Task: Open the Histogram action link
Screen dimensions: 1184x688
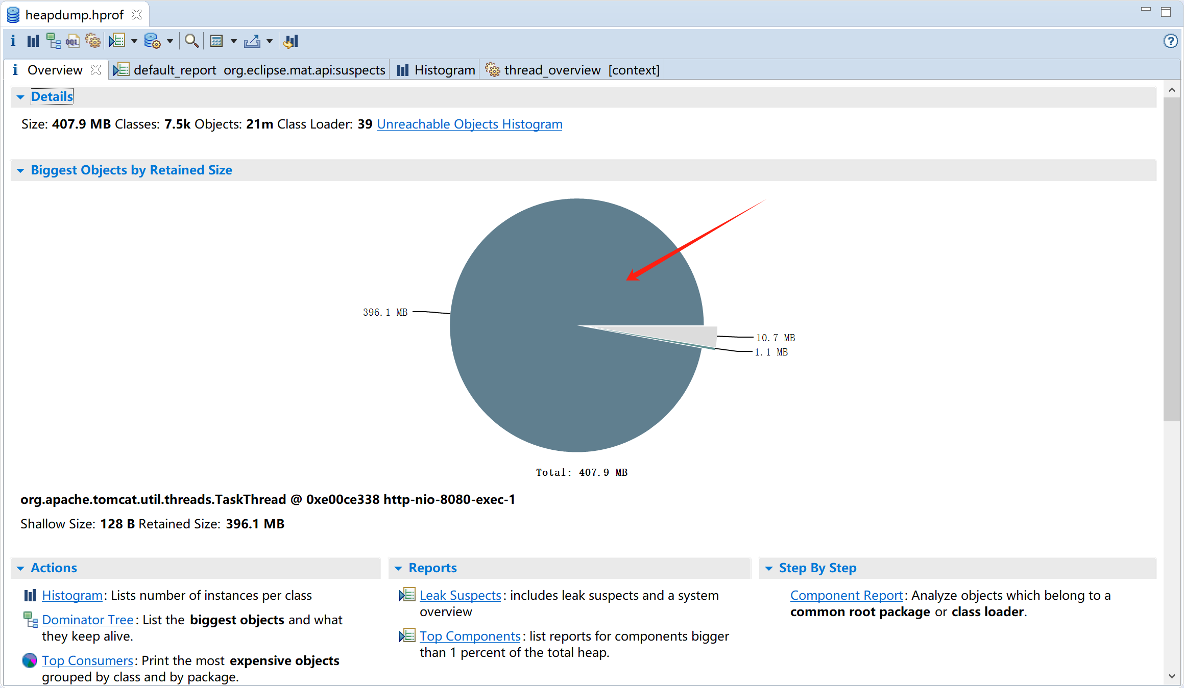Action: (73, 595)
